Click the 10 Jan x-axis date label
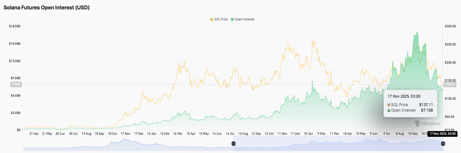The image size is (461, 153). (x=308, y=134)
